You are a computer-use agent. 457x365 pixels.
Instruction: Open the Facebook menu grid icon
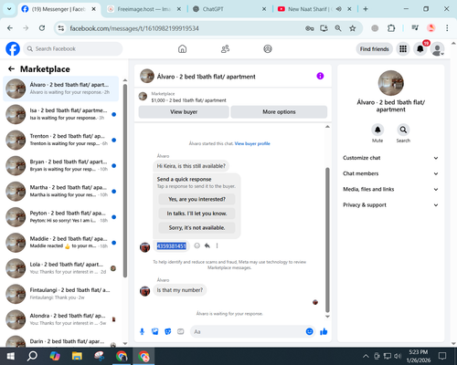click(403, 48)
